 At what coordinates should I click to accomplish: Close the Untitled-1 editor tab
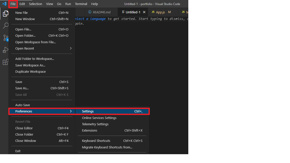point(144,12)
